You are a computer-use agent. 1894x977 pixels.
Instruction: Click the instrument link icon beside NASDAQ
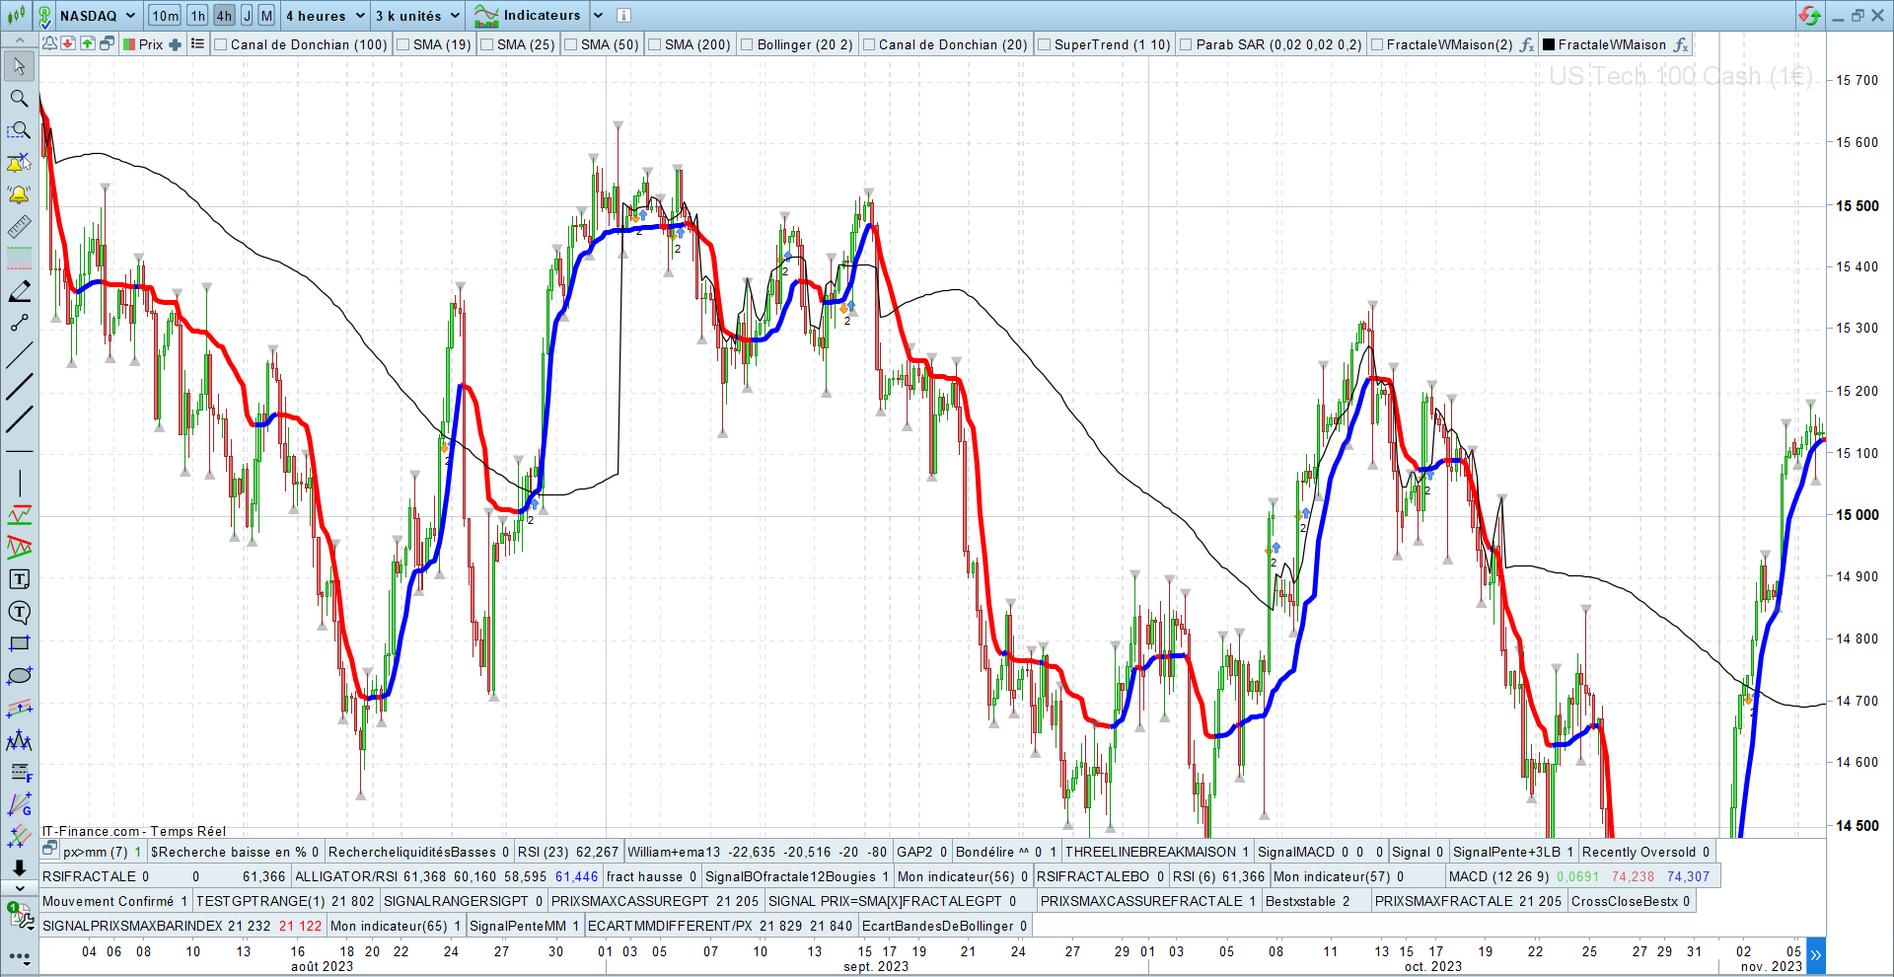(x=45, y=16)
